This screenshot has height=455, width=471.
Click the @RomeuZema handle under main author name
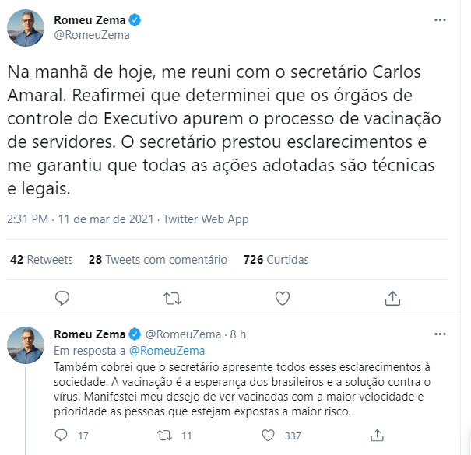pyautogui.click(x=90, y=34)
